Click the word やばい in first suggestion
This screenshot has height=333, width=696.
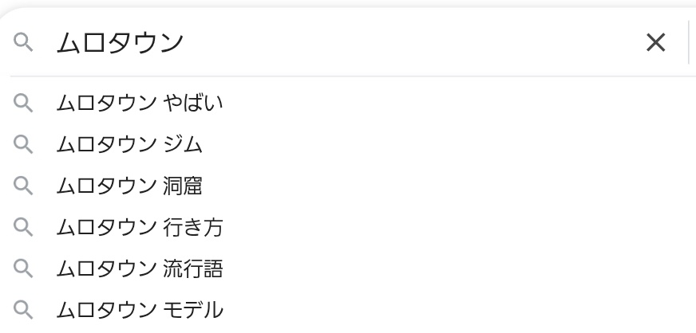point(192,103)
